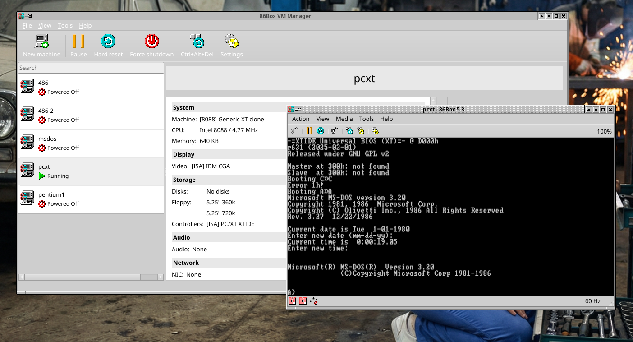633x342 pixels.
Task: Open window menu icon of VM Manager titlebar
Action: pos(21,16)
